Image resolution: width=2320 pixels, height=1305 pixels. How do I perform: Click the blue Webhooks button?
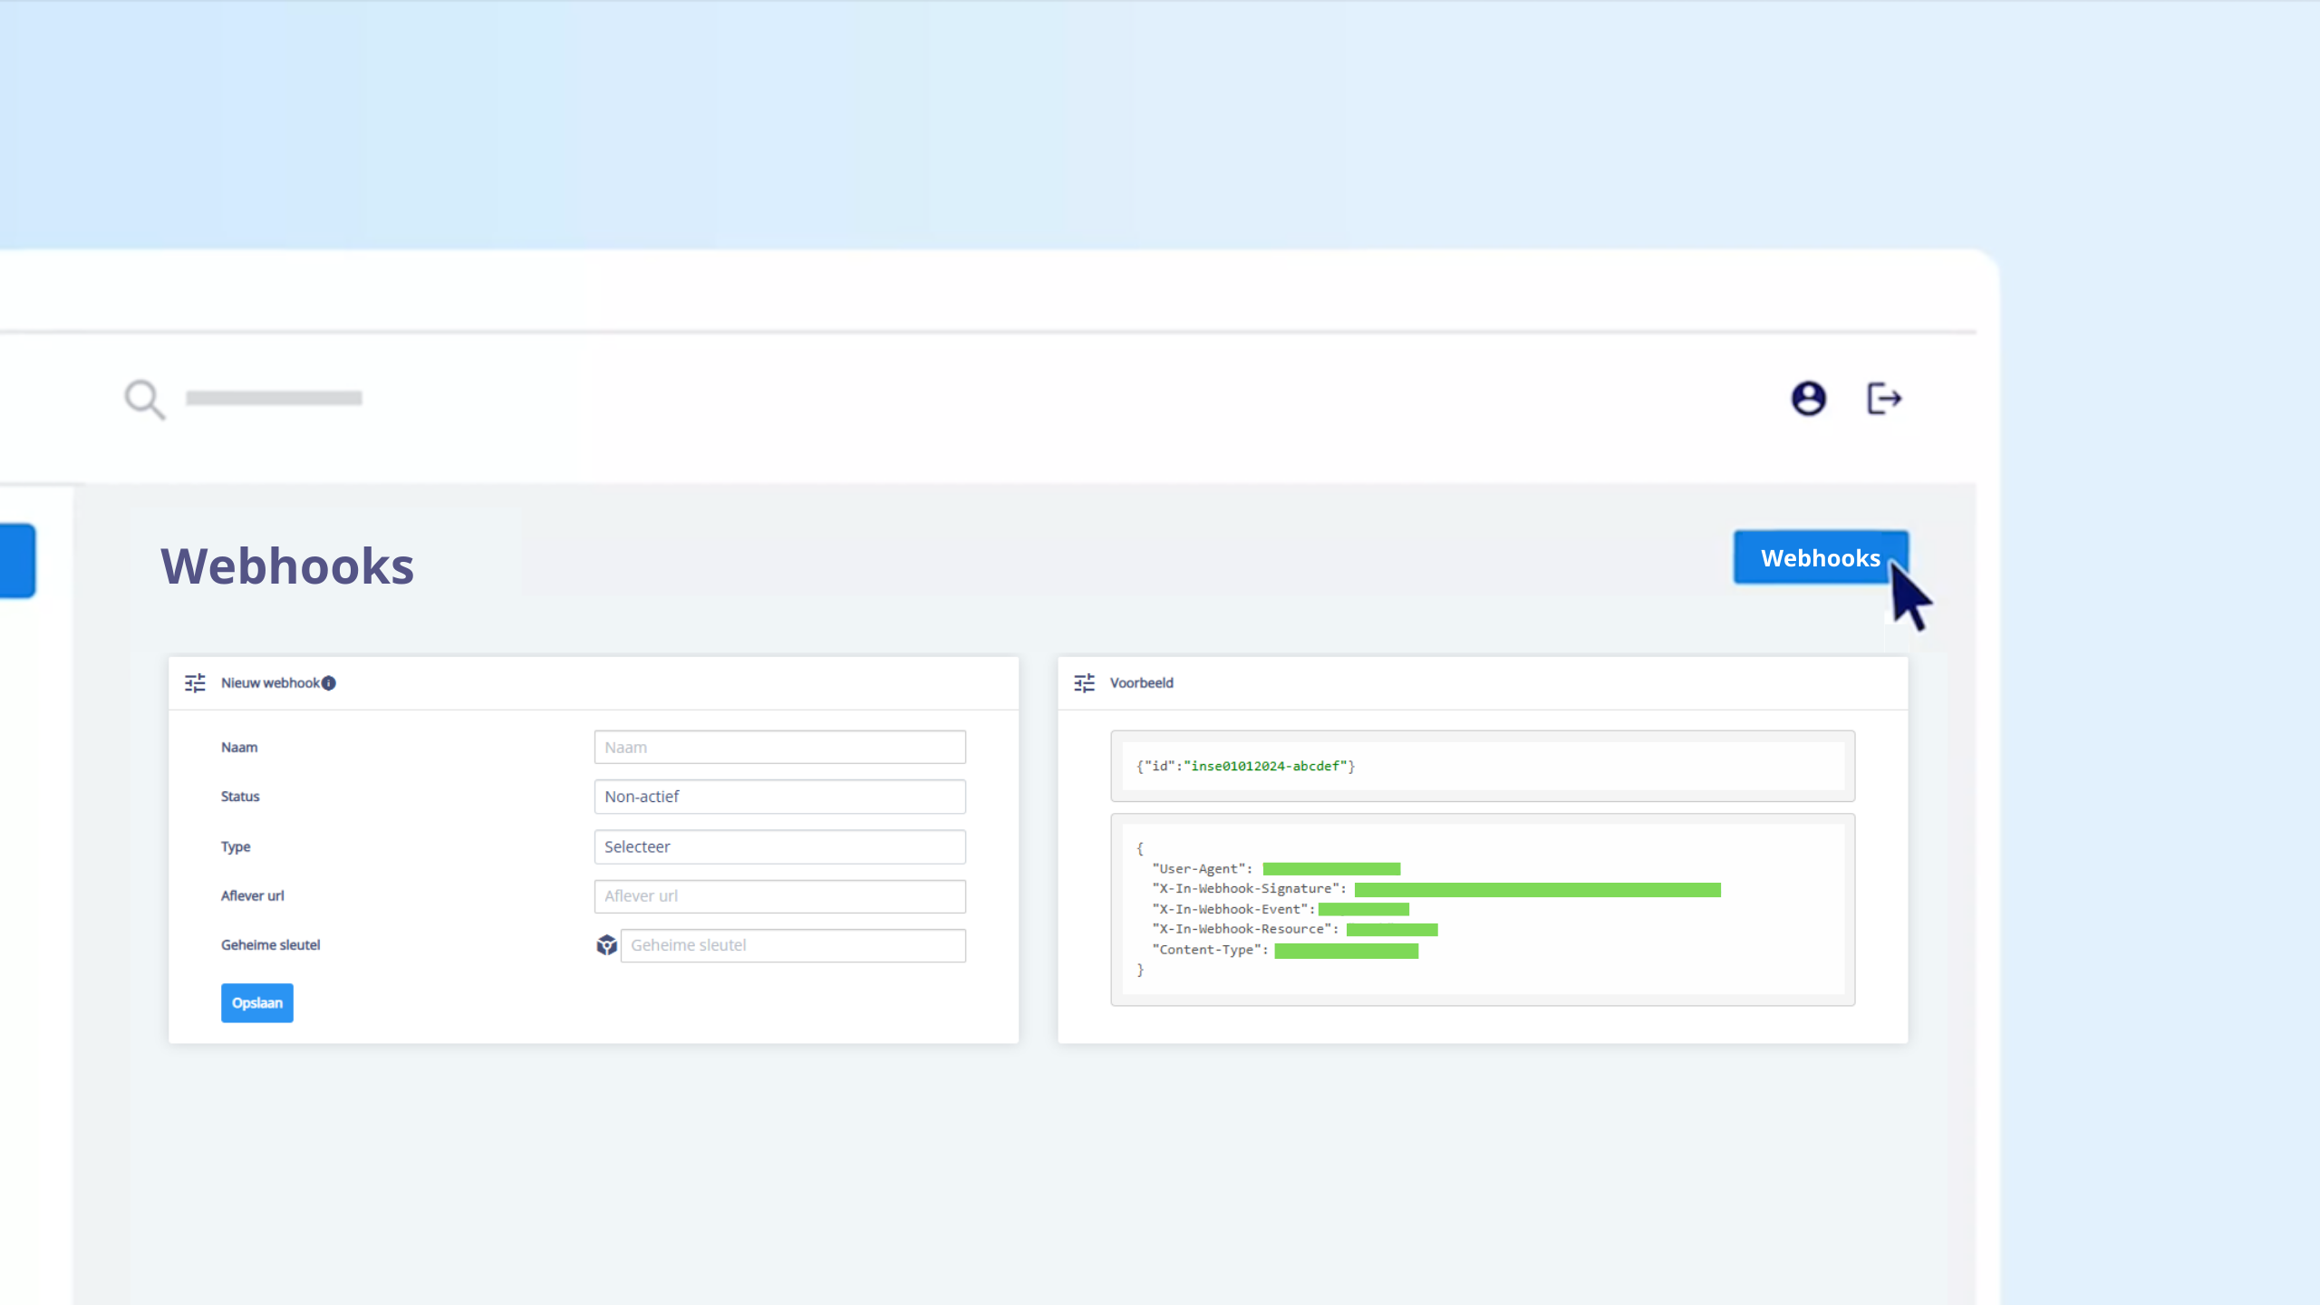tap(1820, 557)
